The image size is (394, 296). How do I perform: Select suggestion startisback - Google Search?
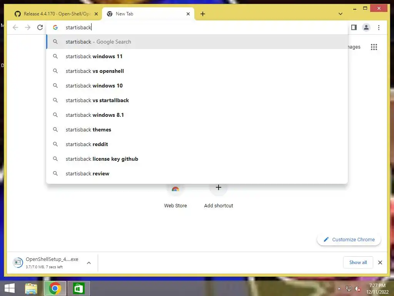pos(197,42)
